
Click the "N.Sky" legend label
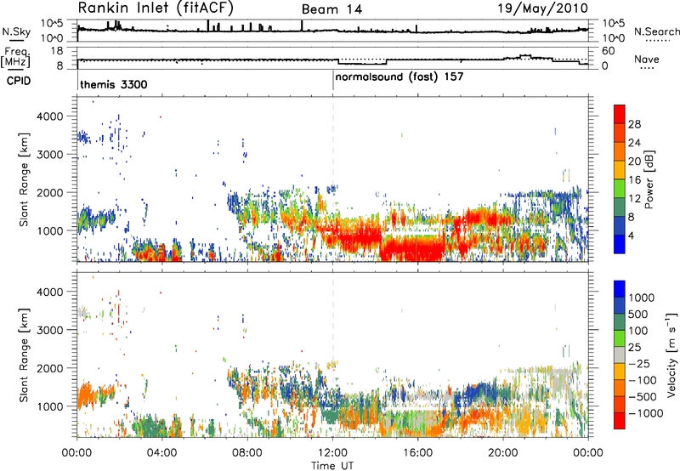(x=16, y=31)
